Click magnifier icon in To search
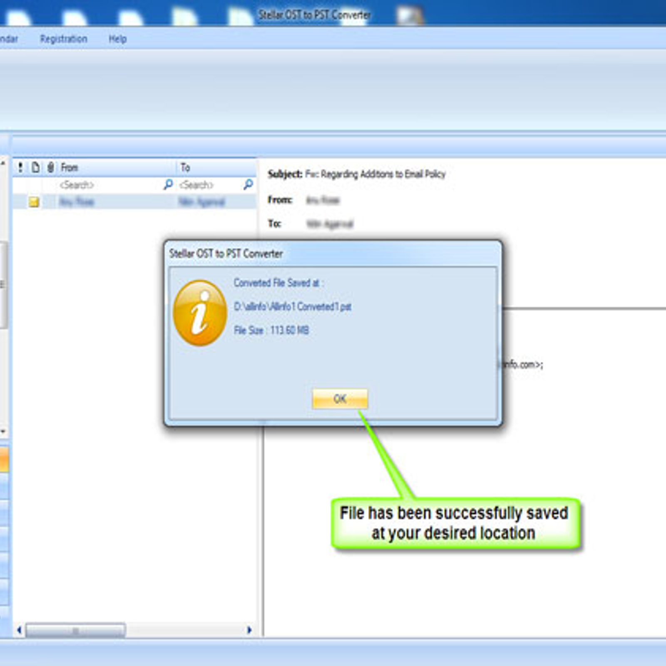This screenshot has width=666, height=666. click(249, 184)
